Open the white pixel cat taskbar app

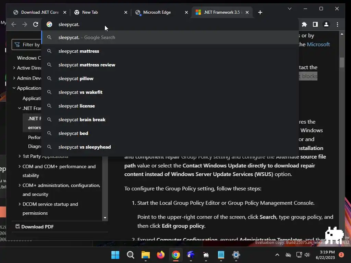coord(206,255)
